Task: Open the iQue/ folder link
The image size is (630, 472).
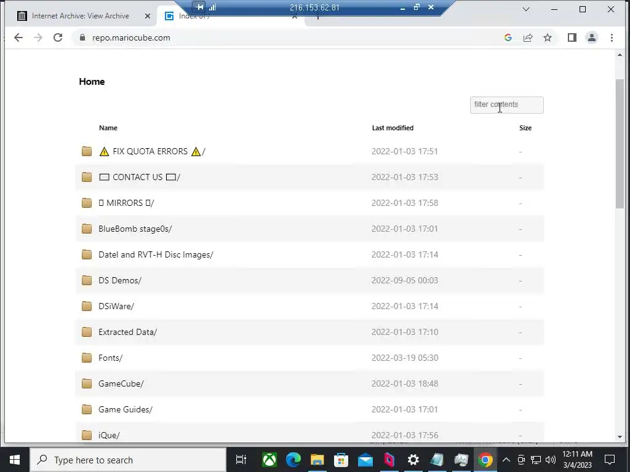Action: pos(109,435)
